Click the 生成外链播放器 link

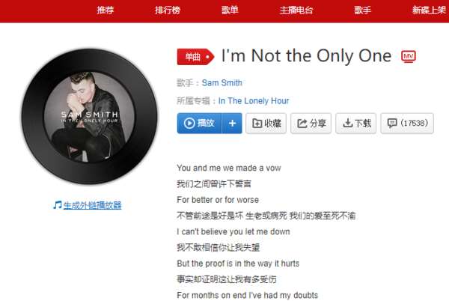(93, 205)
